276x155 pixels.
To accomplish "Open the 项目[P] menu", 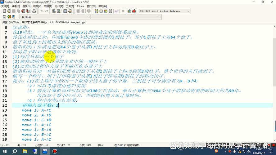I will [x=48, y=6].
